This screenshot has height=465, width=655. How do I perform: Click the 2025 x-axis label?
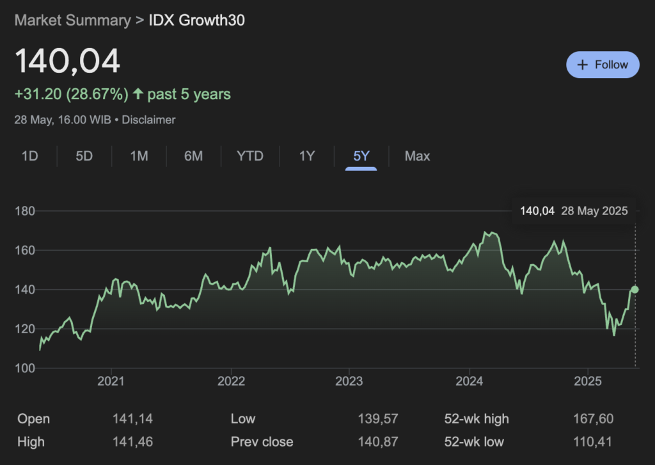(588, 381)
